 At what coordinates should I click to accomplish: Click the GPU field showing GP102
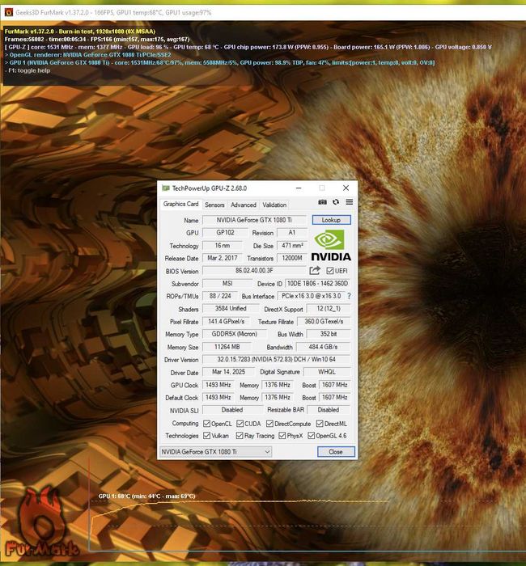click(225, 233)
